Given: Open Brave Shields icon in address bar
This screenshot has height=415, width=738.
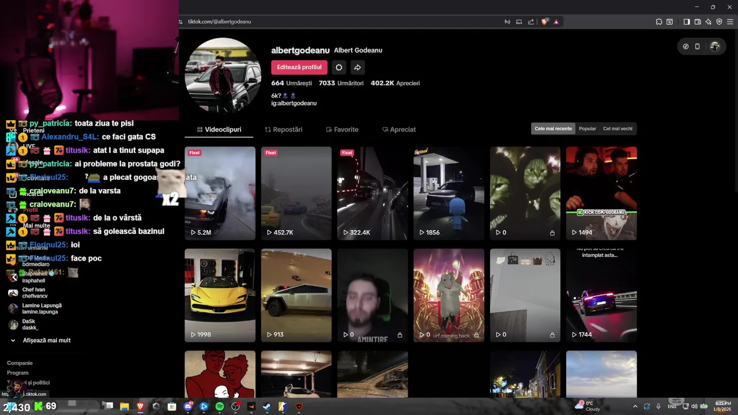Looking at the screenshot, I should point(544,22).
